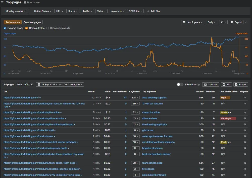Open the URL filter dropdown
Viewport: 252px width, 178px height.
pos(60,11)
